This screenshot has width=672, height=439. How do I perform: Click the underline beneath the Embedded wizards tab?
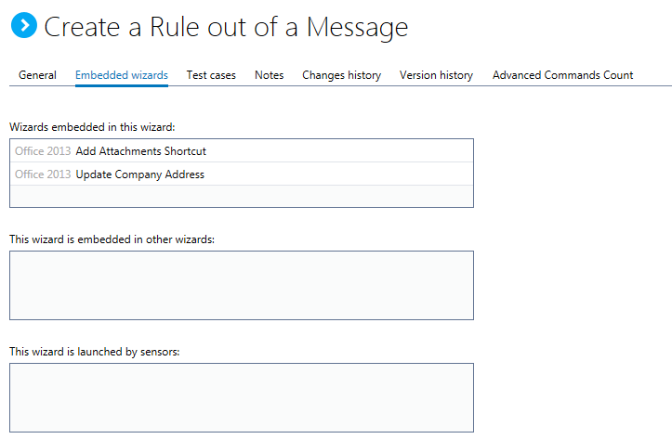[x=122, y=85]
